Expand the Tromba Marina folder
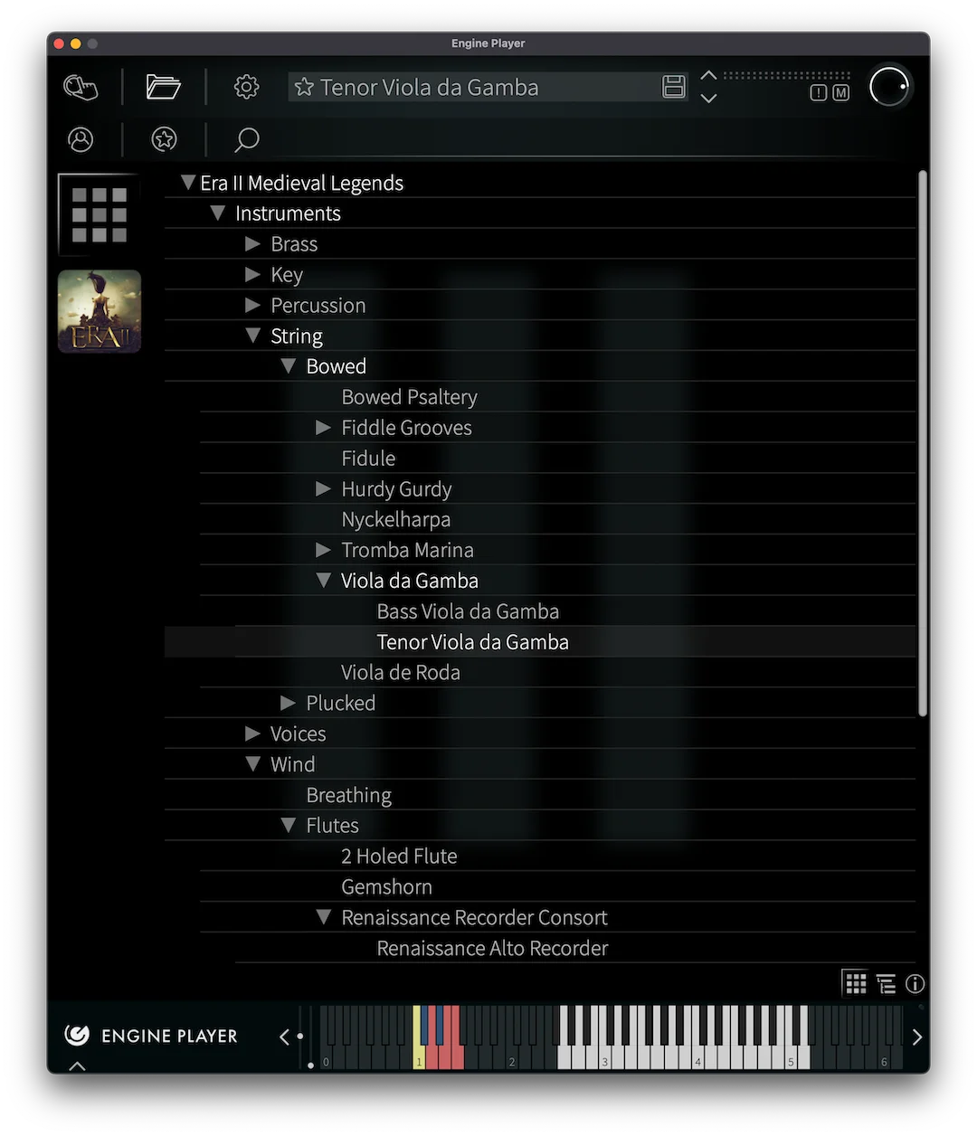Viewport: 977px width, 1136px height. (323, 550)
